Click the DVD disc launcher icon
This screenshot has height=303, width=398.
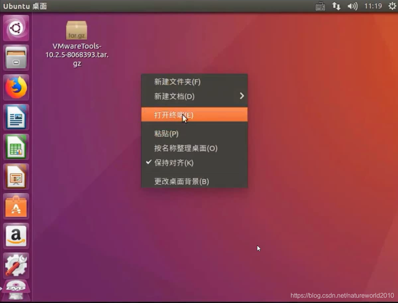pos(16,290)
